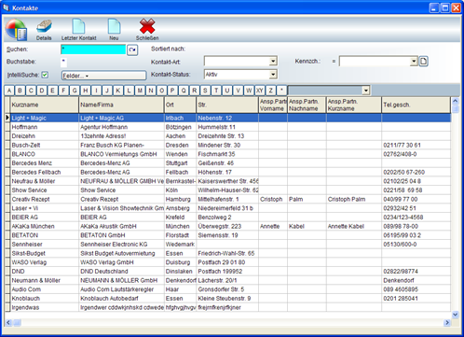Click DND Deutschland cell
Screen dimensions: 464x337
tap(121, 272)
